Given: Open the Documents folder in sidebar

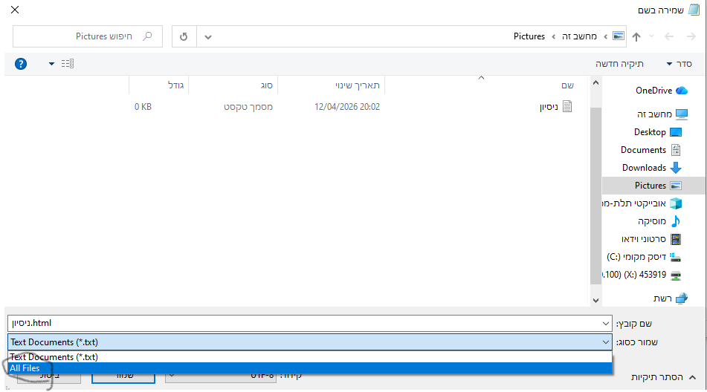Looking at the screenshot, I should coord(643,150).
